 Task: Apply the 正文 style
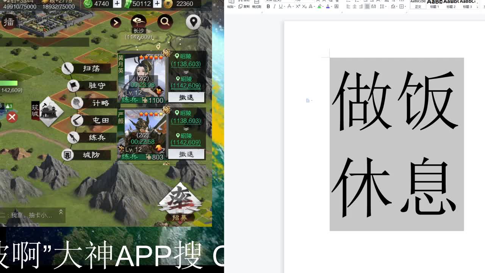[x=418, y=5]
